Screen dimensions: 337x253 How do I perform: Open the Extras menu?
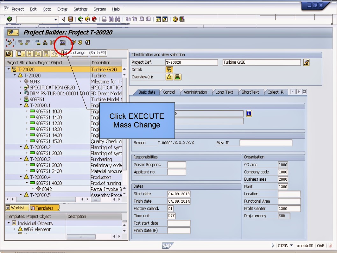click(62, 9)
